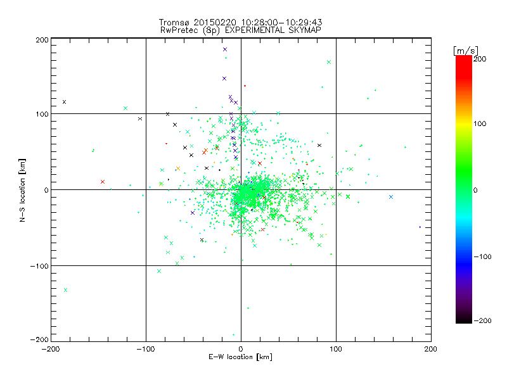507x380 pixels.
Task: Click the colorbar's "-200" bottom label
Action: (482, 320)
